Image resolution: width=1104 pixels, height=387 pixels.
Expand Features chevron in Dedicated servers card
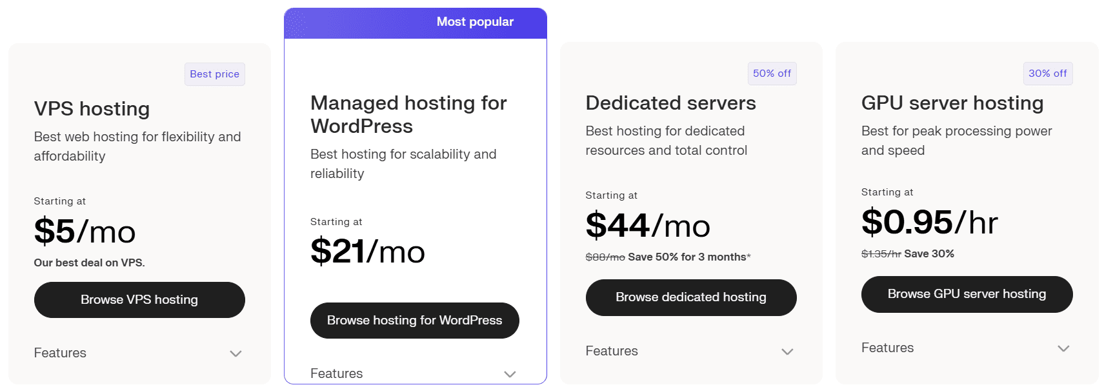[x=787, y=352]
